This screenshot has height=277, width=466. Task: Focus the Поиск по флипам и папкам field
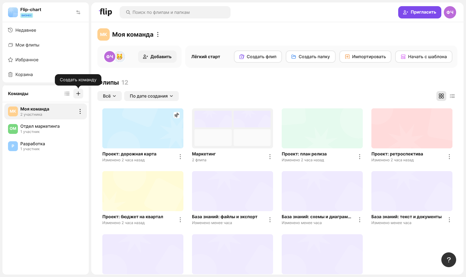tap(175, 12)
